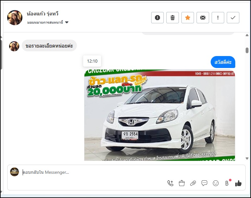
Task: Delete conversation using trash can icon
Action: click(173, 18)
